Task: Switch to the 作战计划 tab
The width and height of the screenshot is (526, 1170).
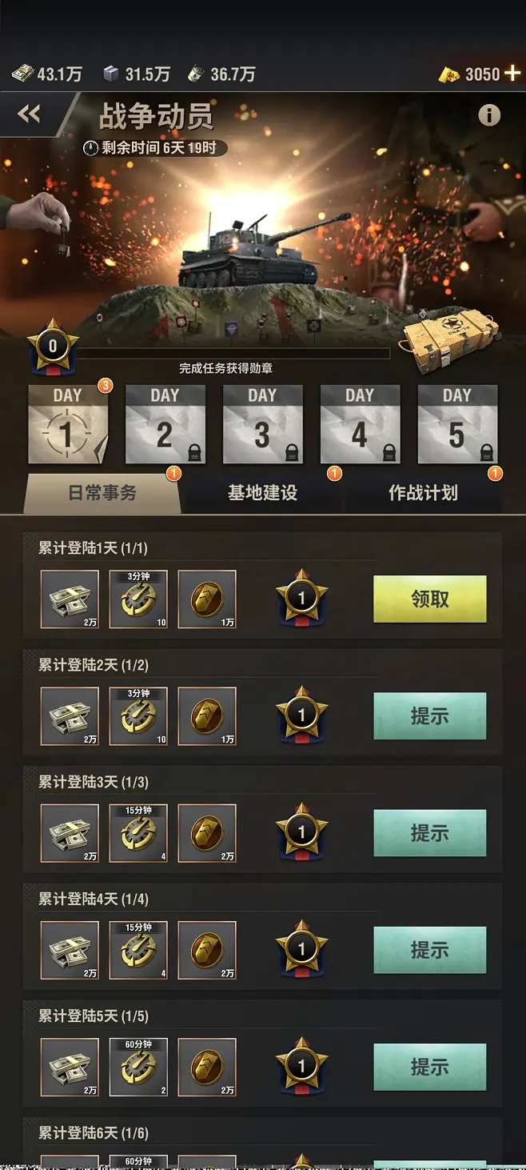Action: point(423,493)
